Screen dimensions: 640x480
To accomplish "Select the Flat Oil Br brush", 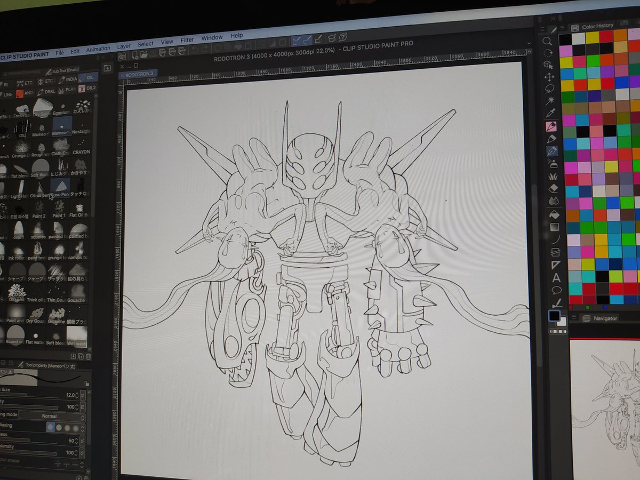I will pyautogui.click(x=80, y=210).
